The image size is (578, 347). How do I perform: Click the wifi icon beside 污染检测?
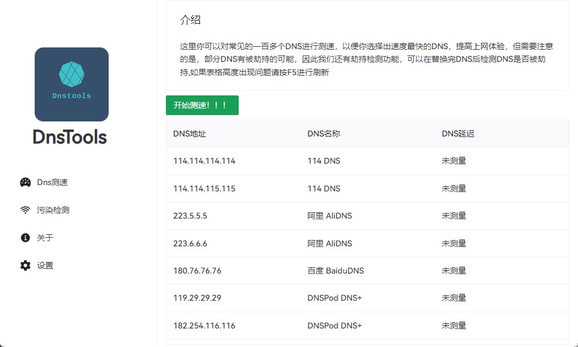[25, 210]
